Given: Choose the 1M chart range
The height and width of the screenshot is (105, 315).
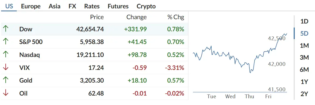Looking at the screenshot, I should click(304, 46).
